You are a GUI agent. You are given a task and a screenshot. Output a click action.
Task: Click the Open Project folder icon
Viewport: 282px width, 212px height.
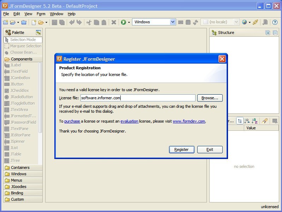click(13, 22)
